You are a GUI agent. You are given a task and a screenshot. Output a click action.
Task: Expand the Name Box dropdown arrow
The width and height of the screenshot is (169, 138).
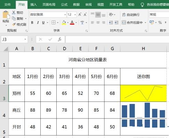pyautogui.click(x=25, y=39)
